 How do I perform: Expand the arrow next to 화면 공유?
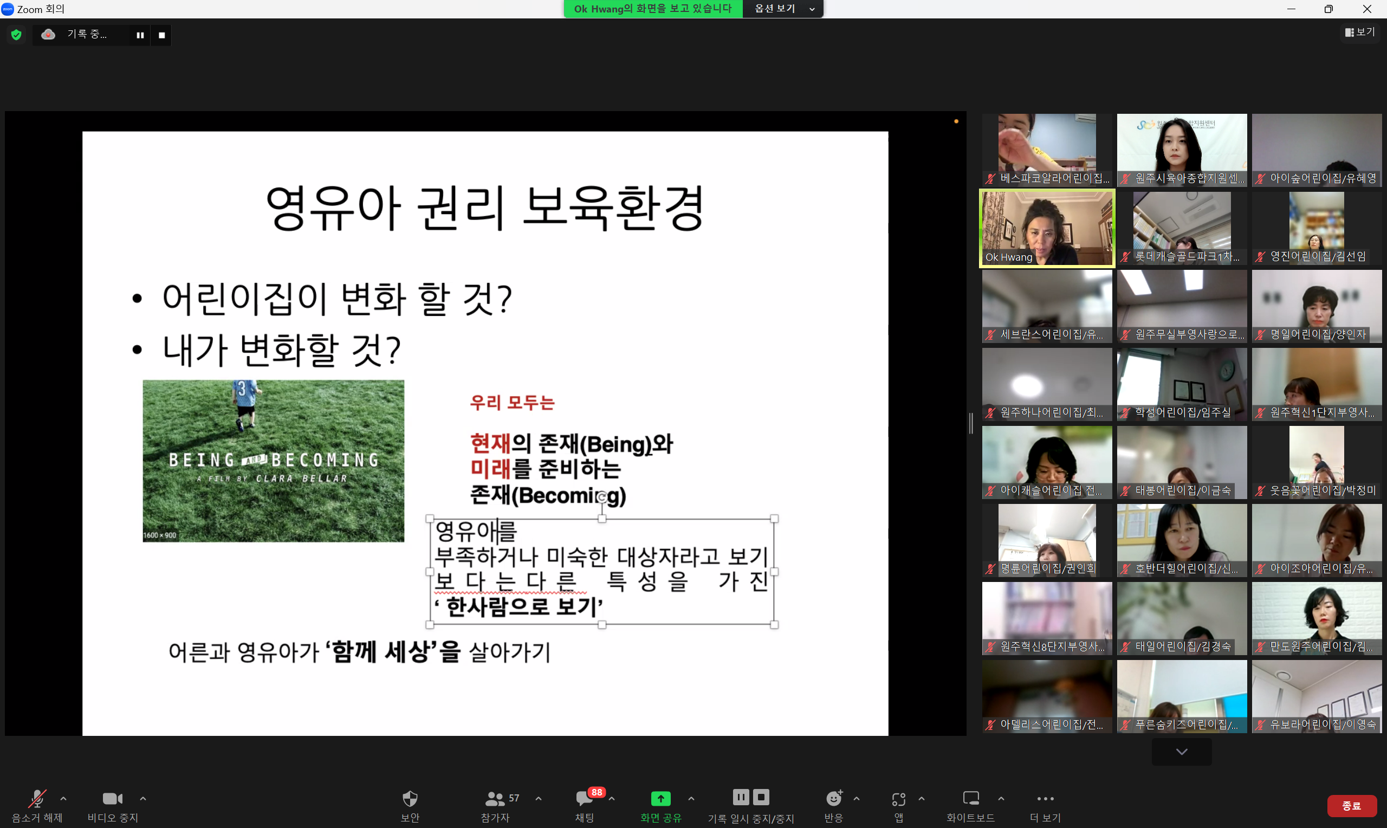[691, 798]
